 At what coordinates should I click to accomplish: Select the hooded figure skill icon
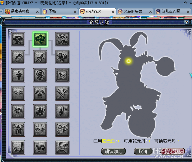(40, 75)
